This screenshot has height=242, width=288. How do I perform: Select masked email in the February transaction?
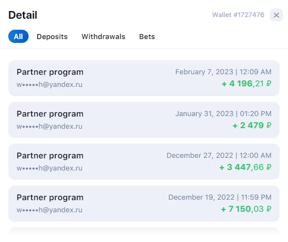tap(49, 85)
